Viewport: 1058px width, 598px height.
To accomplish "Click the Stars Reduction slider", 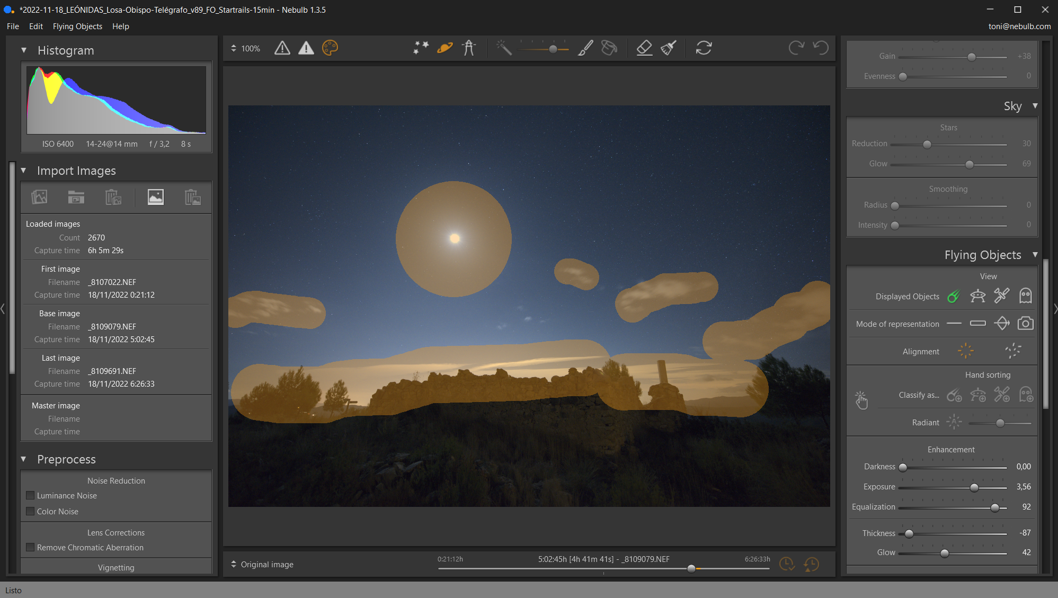I will click(x=948, y=144).
